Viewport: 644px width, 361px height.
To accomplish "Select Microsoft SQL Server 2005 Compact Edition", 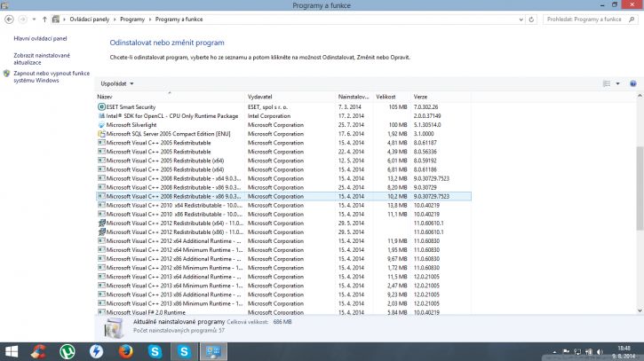I will [x=283, y=134].
